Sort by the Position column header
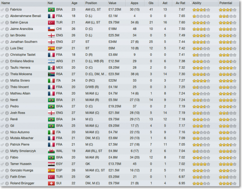Image resolution: width=242 pixels, height=189 pixels. coord(96,3)
